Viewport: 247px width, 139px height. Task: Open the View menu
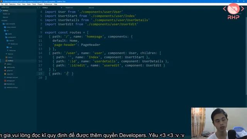(24, 4)
